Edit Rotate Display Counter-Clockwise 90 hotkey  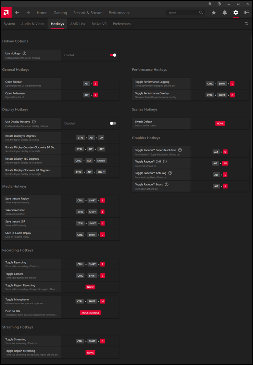(x=90, y=149)
